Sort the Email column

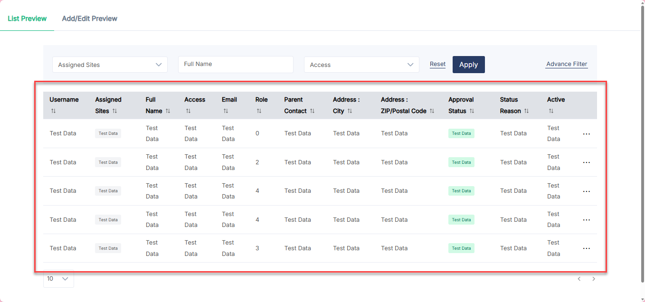226,111
